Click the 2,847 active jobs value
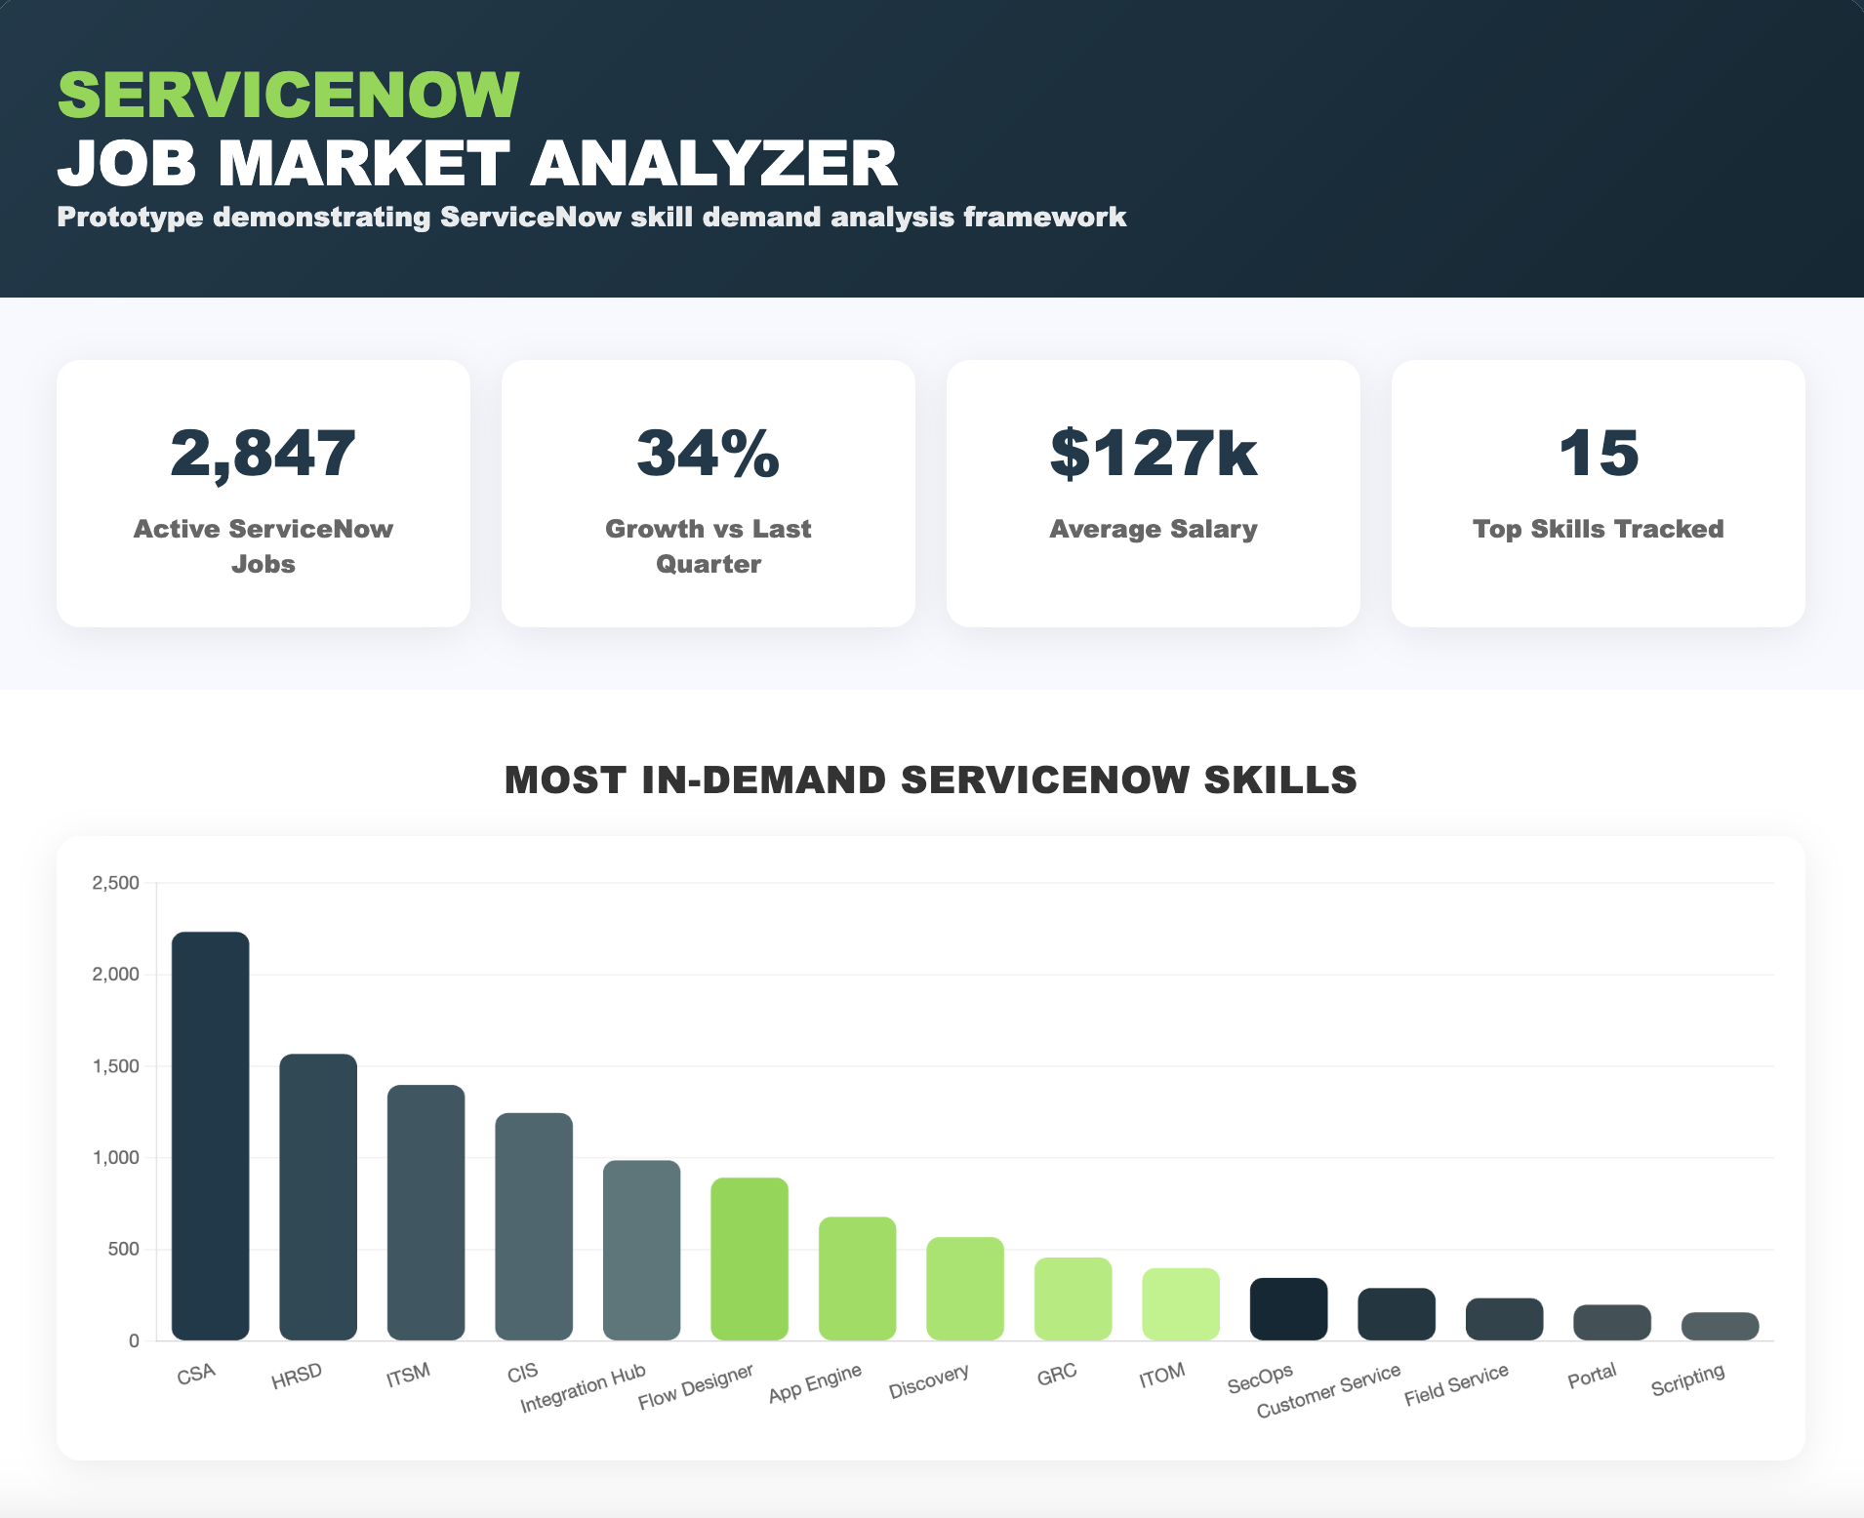The height and width of the screenshot is (1518, 1864). tap(263, 454)
